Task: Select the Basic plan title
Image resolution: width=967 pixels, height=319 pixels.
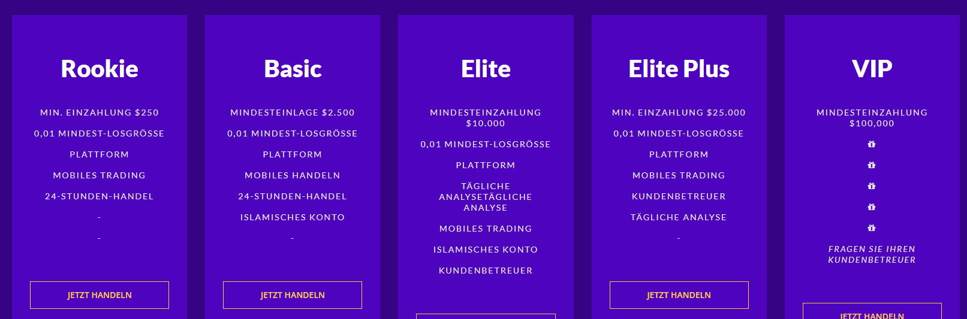Action: point(293,69)
